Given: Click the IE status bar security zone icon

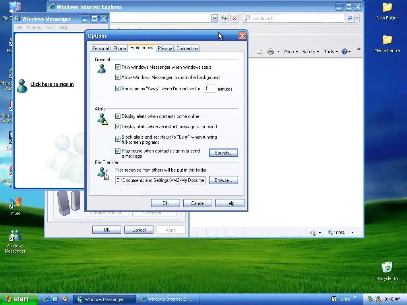Looking at the screenshot, I should coord(313,233).
